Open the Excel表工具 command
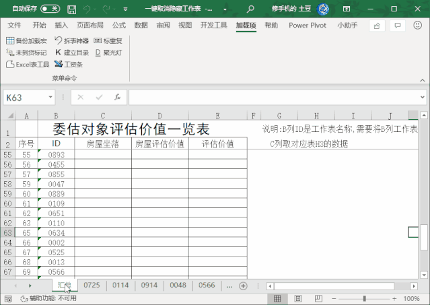This screenshot has height=305, width=430. 28,65
